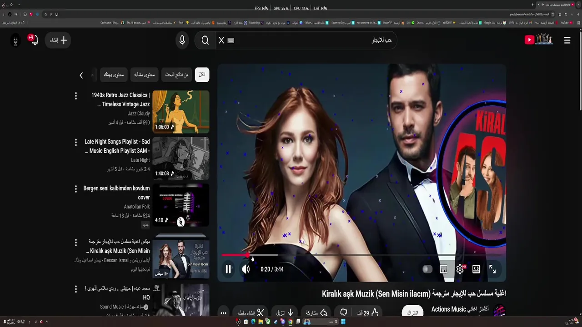Open options menu for Late Night Songs video

76,142
